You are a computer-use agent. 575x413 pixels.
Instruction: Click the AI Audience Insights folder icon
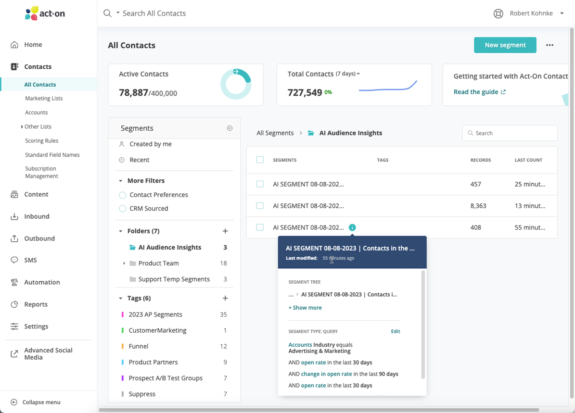tap(133, 247)
